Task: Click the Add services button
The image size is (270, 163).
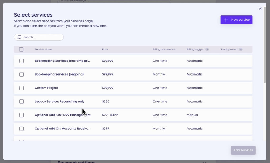Action: [x=243, y=150]
